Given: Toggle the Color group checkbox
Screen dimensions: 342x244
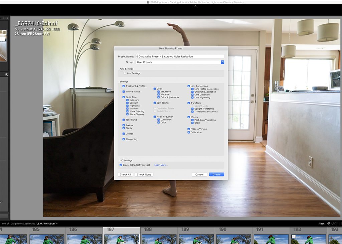Looking at the screenshot, I should tap(155, 89).
